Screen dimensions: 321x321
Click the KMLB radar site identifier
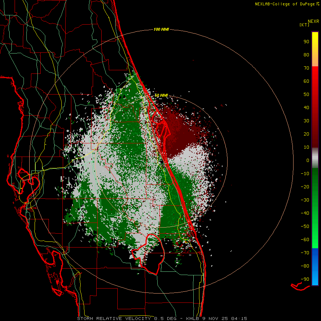point(193,319)
